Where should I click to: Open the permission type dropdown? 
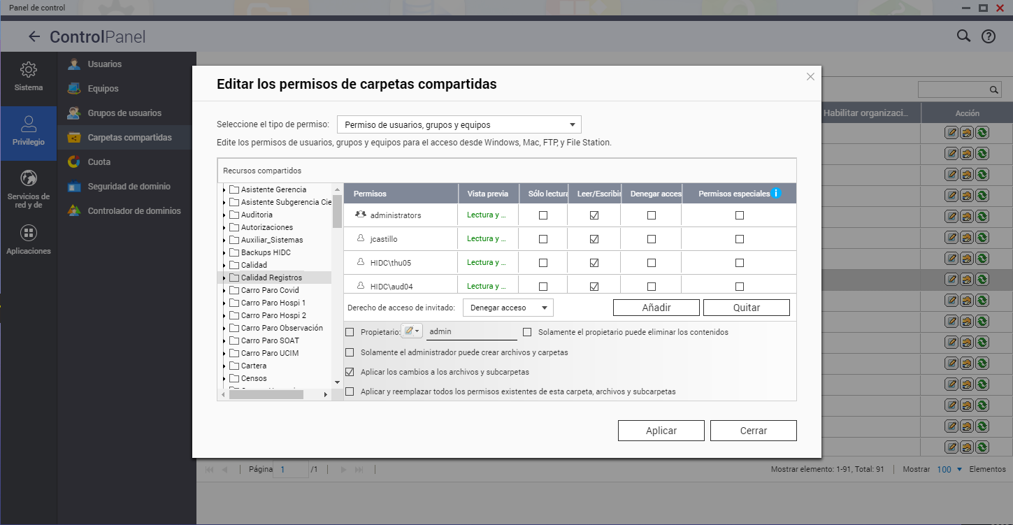(x=459, y=125)
